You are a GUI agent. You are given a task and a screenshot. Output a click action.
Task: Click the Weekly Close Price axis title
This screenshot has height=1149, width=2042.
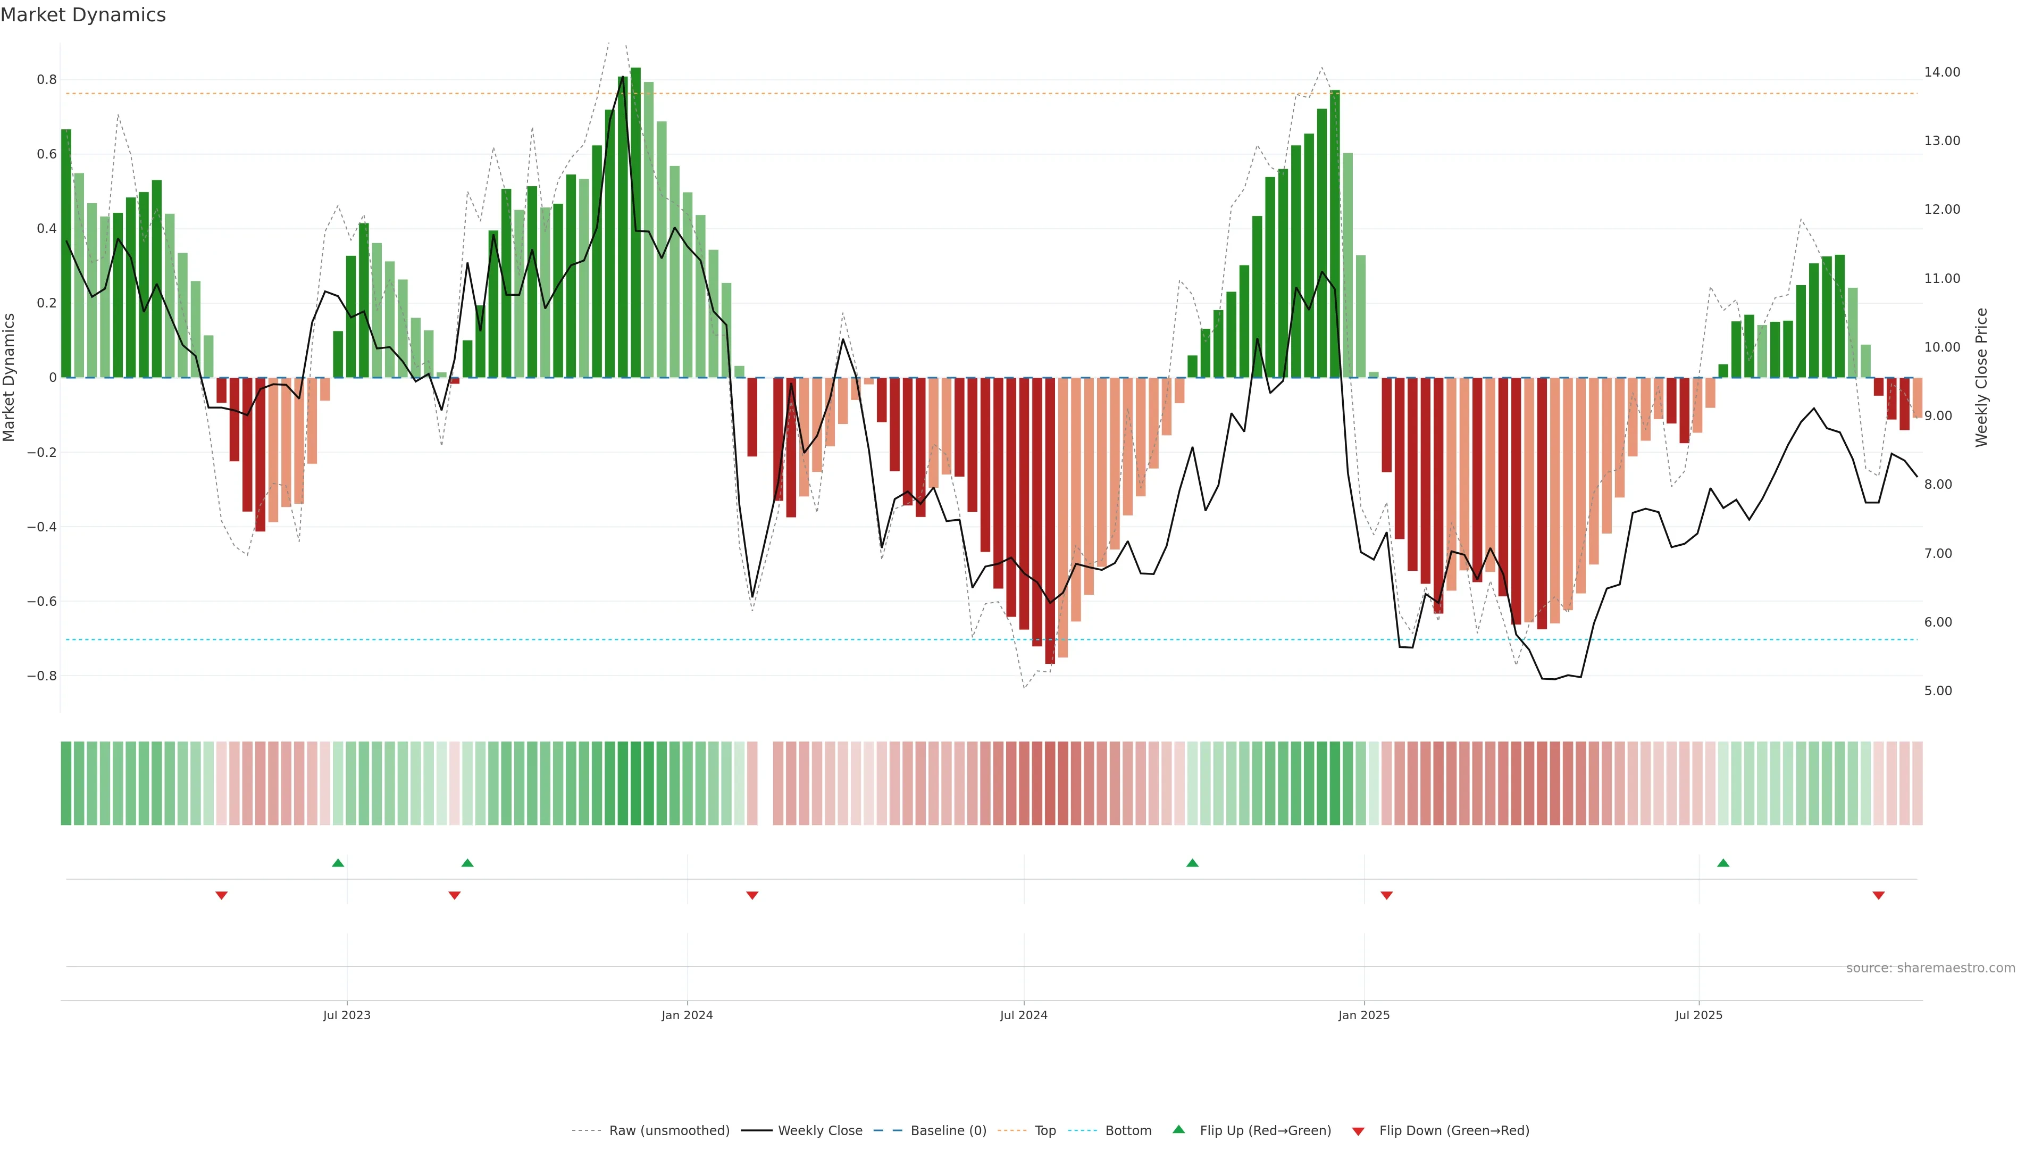point(1981,378)
